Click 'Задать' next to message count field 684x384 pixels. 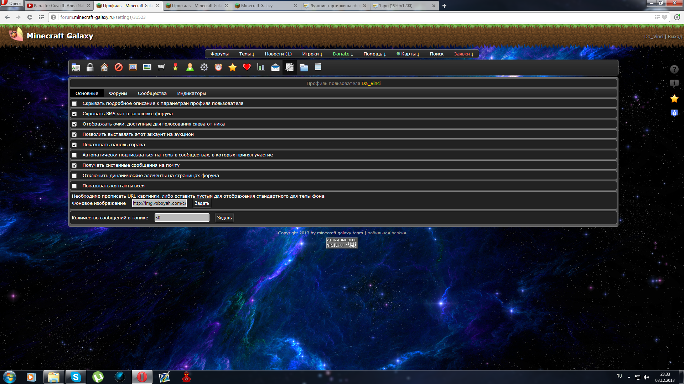point(224,218)
